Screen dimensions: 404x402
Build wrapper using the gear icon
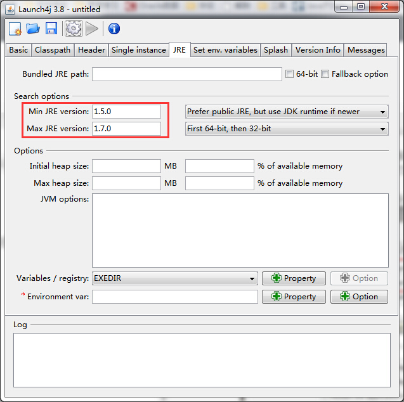click(74, 29)
